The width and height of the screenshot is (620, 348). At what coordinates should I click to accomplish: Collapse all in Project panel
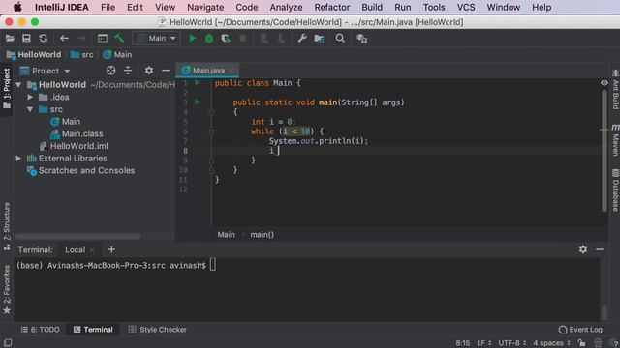click(x=128, y=71)
